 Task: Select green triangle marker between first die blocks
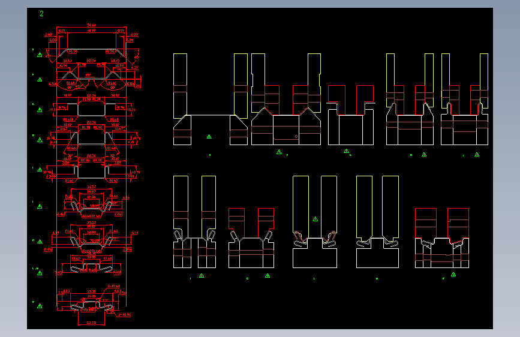coord(209,136)
